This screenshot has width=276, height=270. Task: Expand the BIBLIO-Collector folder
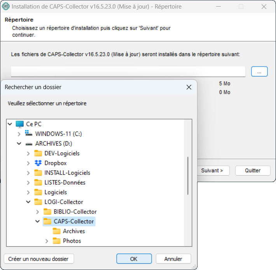pos(37,212)
